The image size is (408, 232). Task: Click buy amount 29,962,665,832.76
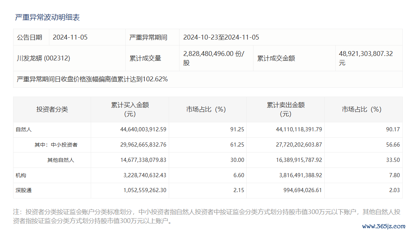tap(143, 145)
